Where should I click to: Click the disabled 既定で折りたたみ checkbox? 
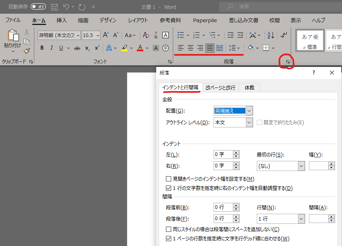(259, 123)
